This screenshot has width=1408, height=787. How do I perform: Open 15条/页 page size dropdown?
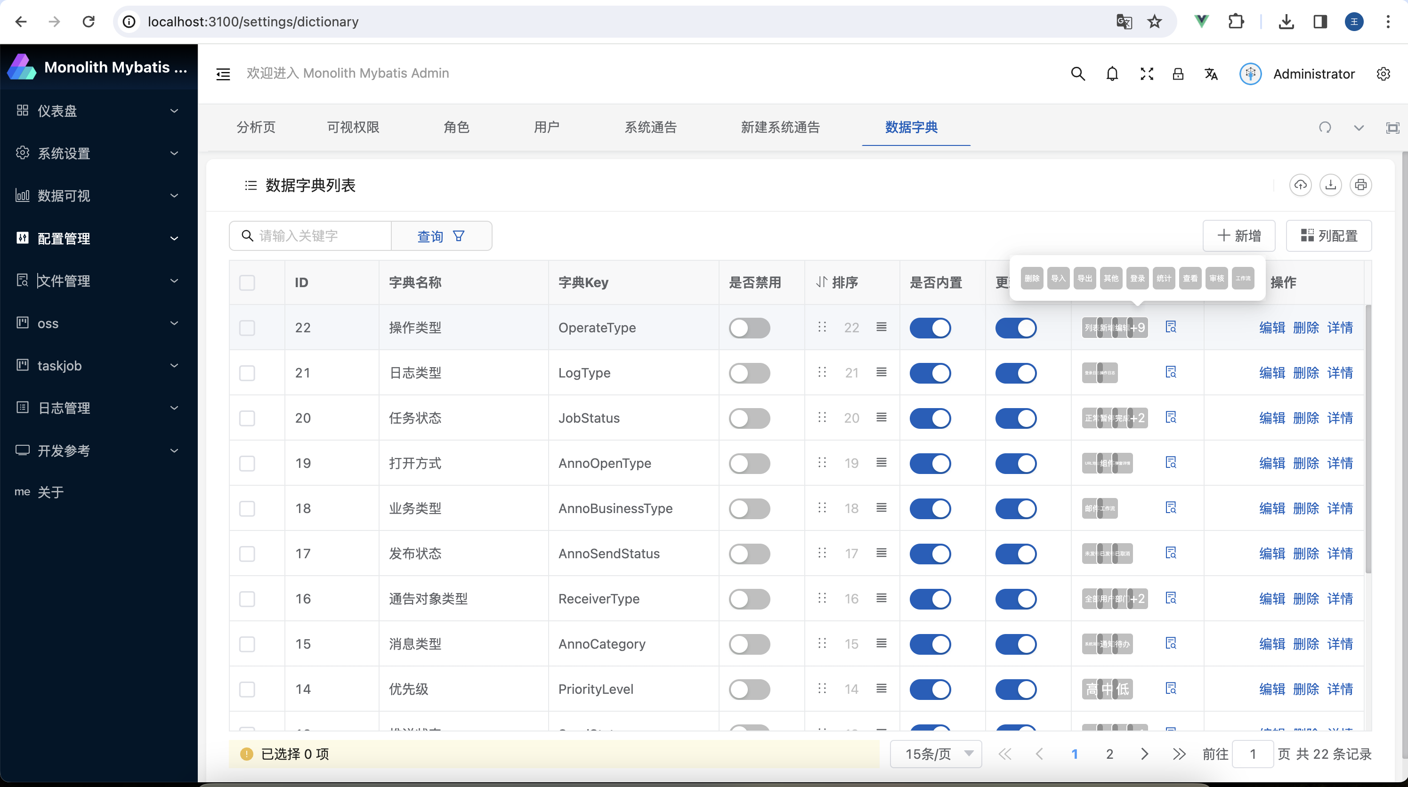[935, 753]
